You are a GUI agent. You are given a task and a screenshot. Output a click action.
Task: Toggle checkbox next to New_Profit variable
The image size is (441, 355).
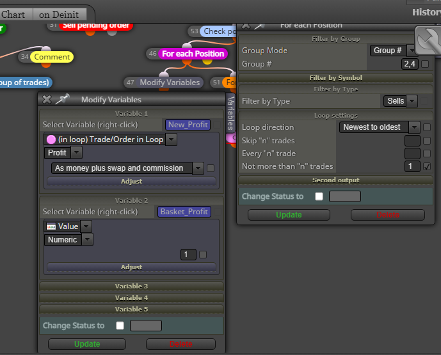[217, 125]
